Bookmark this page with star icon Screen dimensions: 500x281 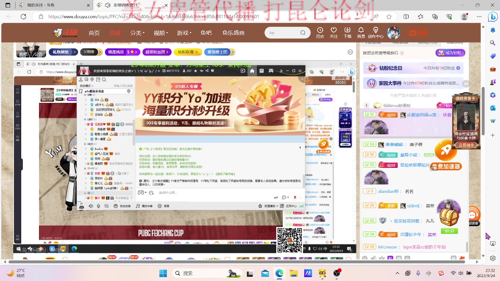pyautogui.click(x=389, y=17)
